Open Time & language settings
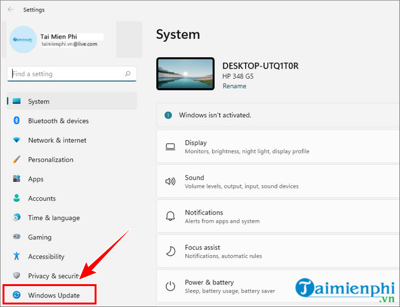Image resolution: width=400 pixels, height=307 pixels. coord(72,218)
